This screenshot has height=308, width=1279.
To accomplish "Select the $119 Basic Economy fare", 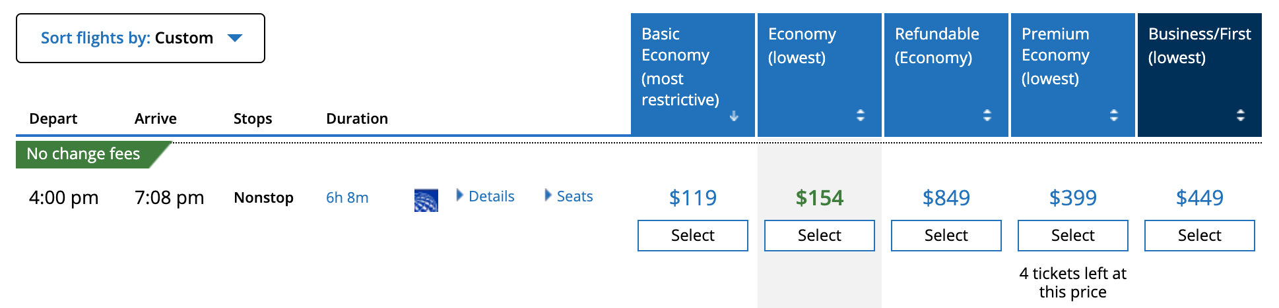I will 692,236.
